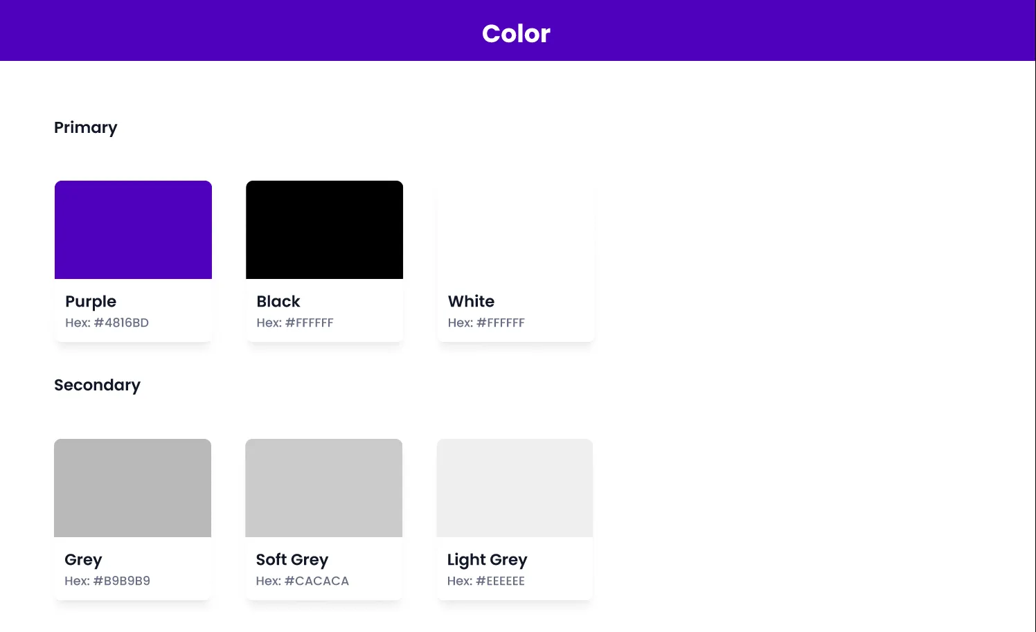
Task: Select the Soft Grey color swatch
Action: pyautogui.click(x=323, y=488)
